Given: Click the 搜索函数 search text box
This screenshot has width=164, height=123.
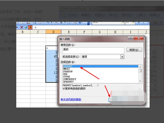Looking at the screenshot, I should pyautogui.click(x=93, y=50).
